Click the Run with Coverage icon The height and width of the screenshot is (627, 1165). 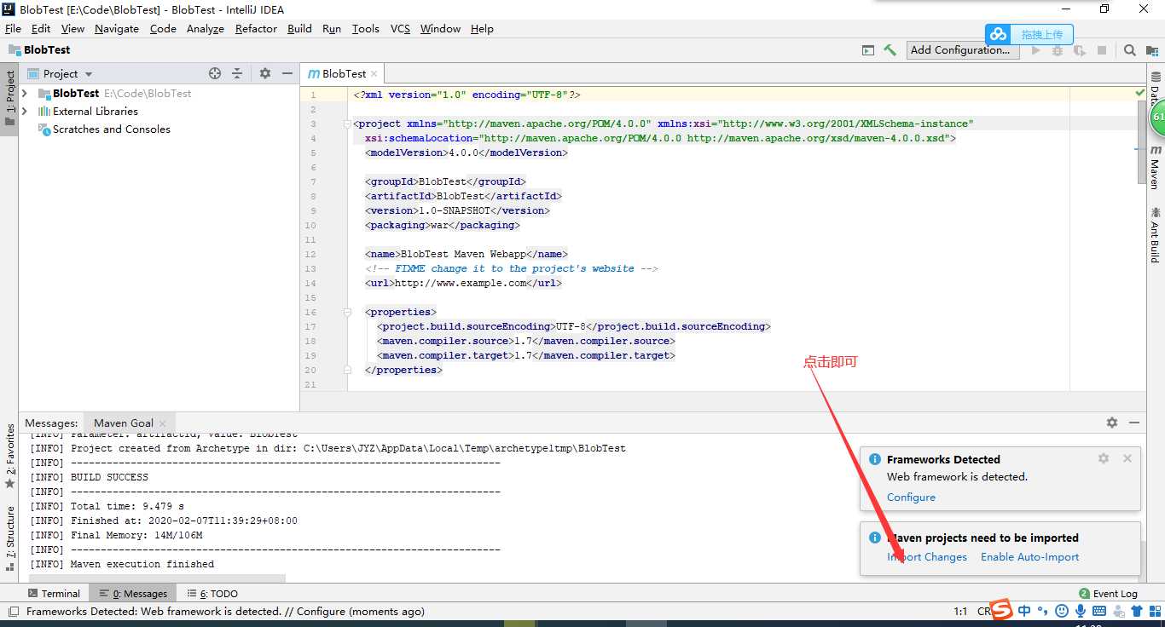[1080, 50]
